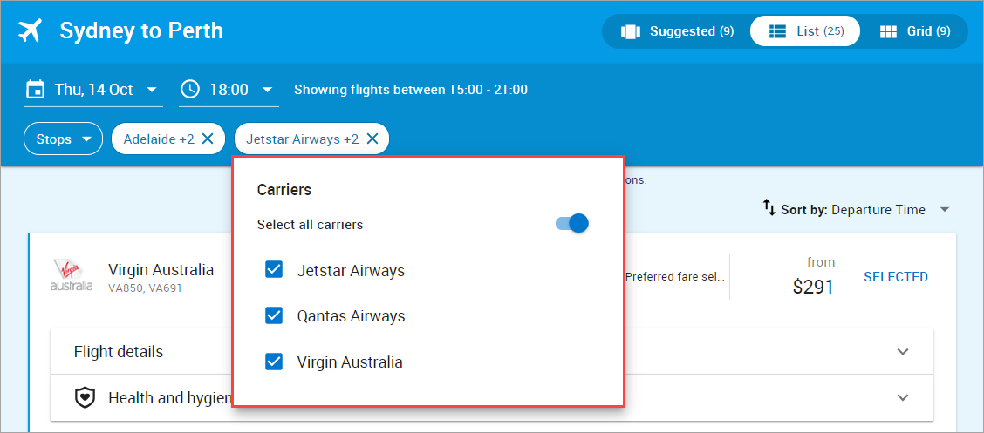Click the airplane icon beside Sydney to Perth
Screen dimensions: 984x433
click(31, 30)
